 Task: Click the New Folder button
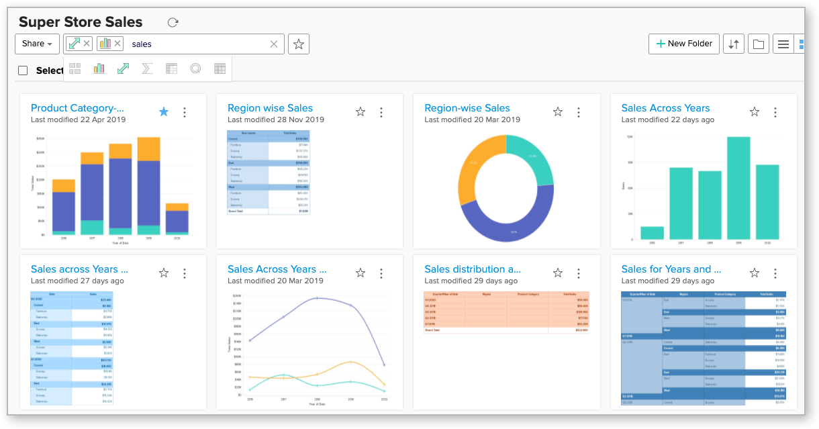click(x=683, y=44)
